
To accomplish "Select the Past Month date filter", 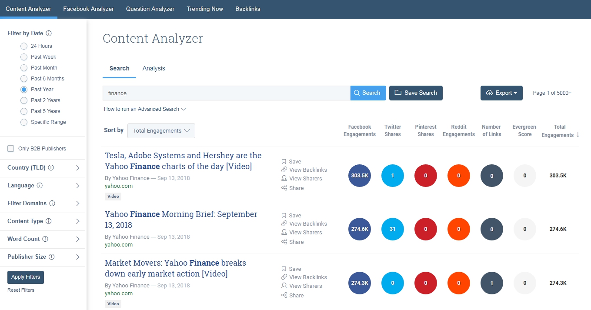I will [x=24, y=68].
